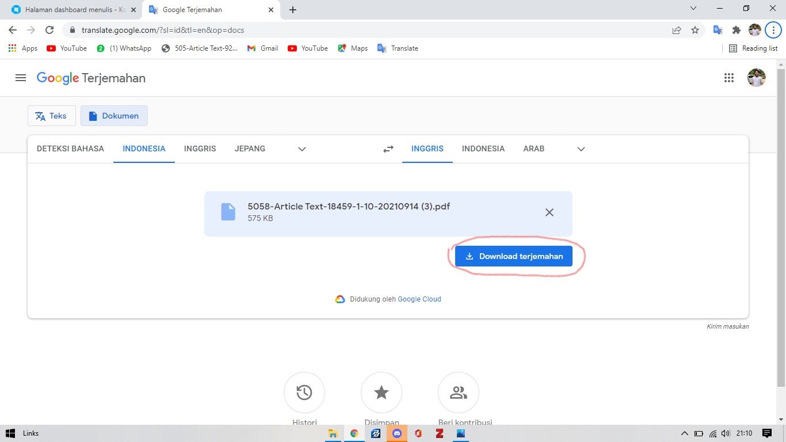This screenshot has height=442, width=786.
Task: Open the red Z app from the taskbar
Action: 440,433
